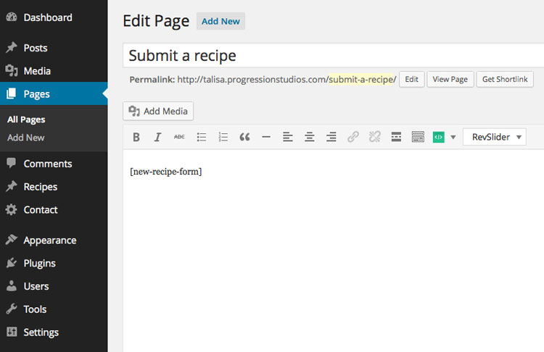Click the Dashboard gauge icon
The height and width of the screenshot is (352, 544).
point(12,17)
